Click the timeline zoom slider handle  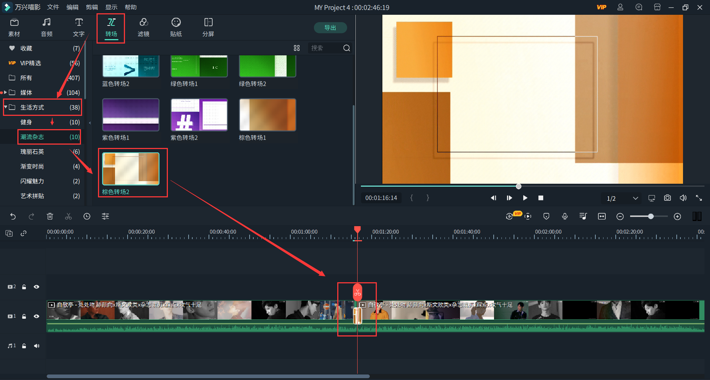click(x=650, y=217)
